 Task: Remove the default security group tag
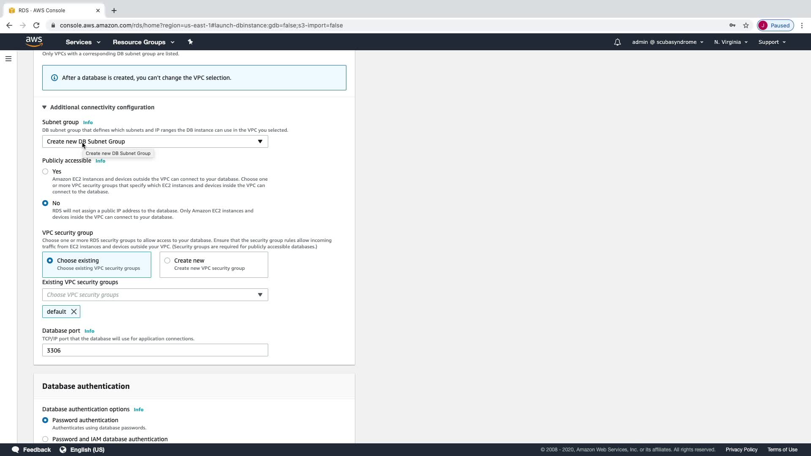click(74, 312)
